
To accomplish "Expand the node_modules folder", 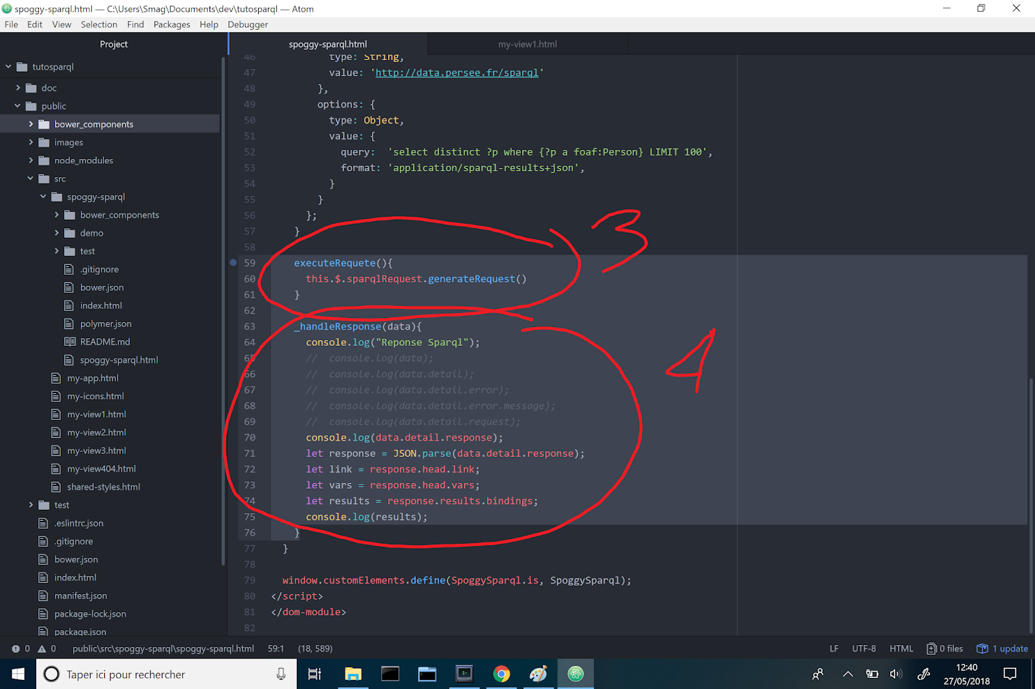I will (31, 160).
